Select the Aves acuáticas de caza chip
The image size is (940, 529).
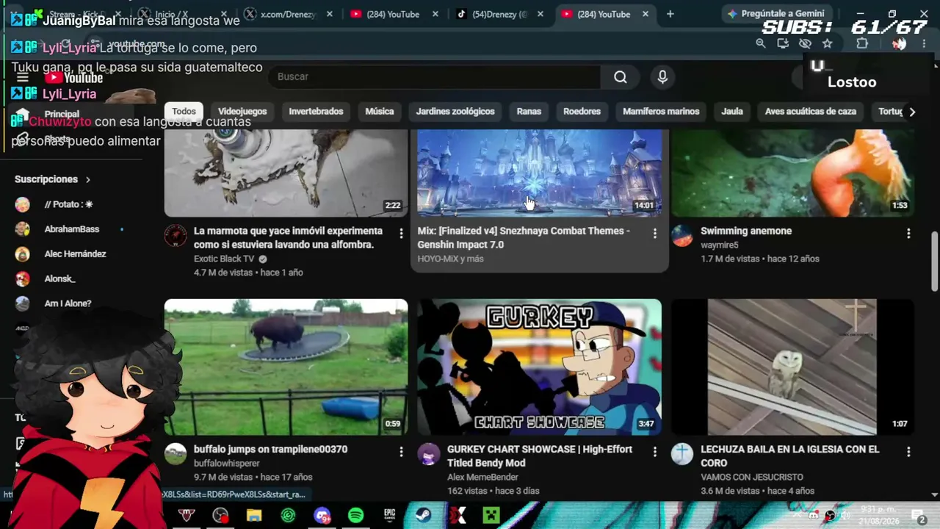811,112
